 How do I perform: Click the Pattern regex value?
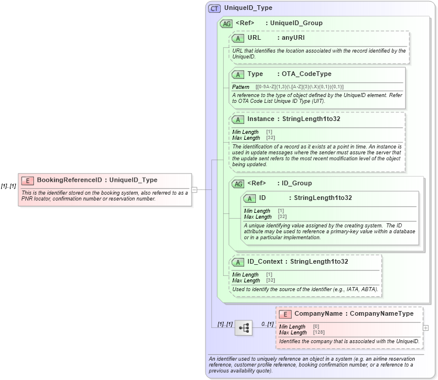click(299, 87)
